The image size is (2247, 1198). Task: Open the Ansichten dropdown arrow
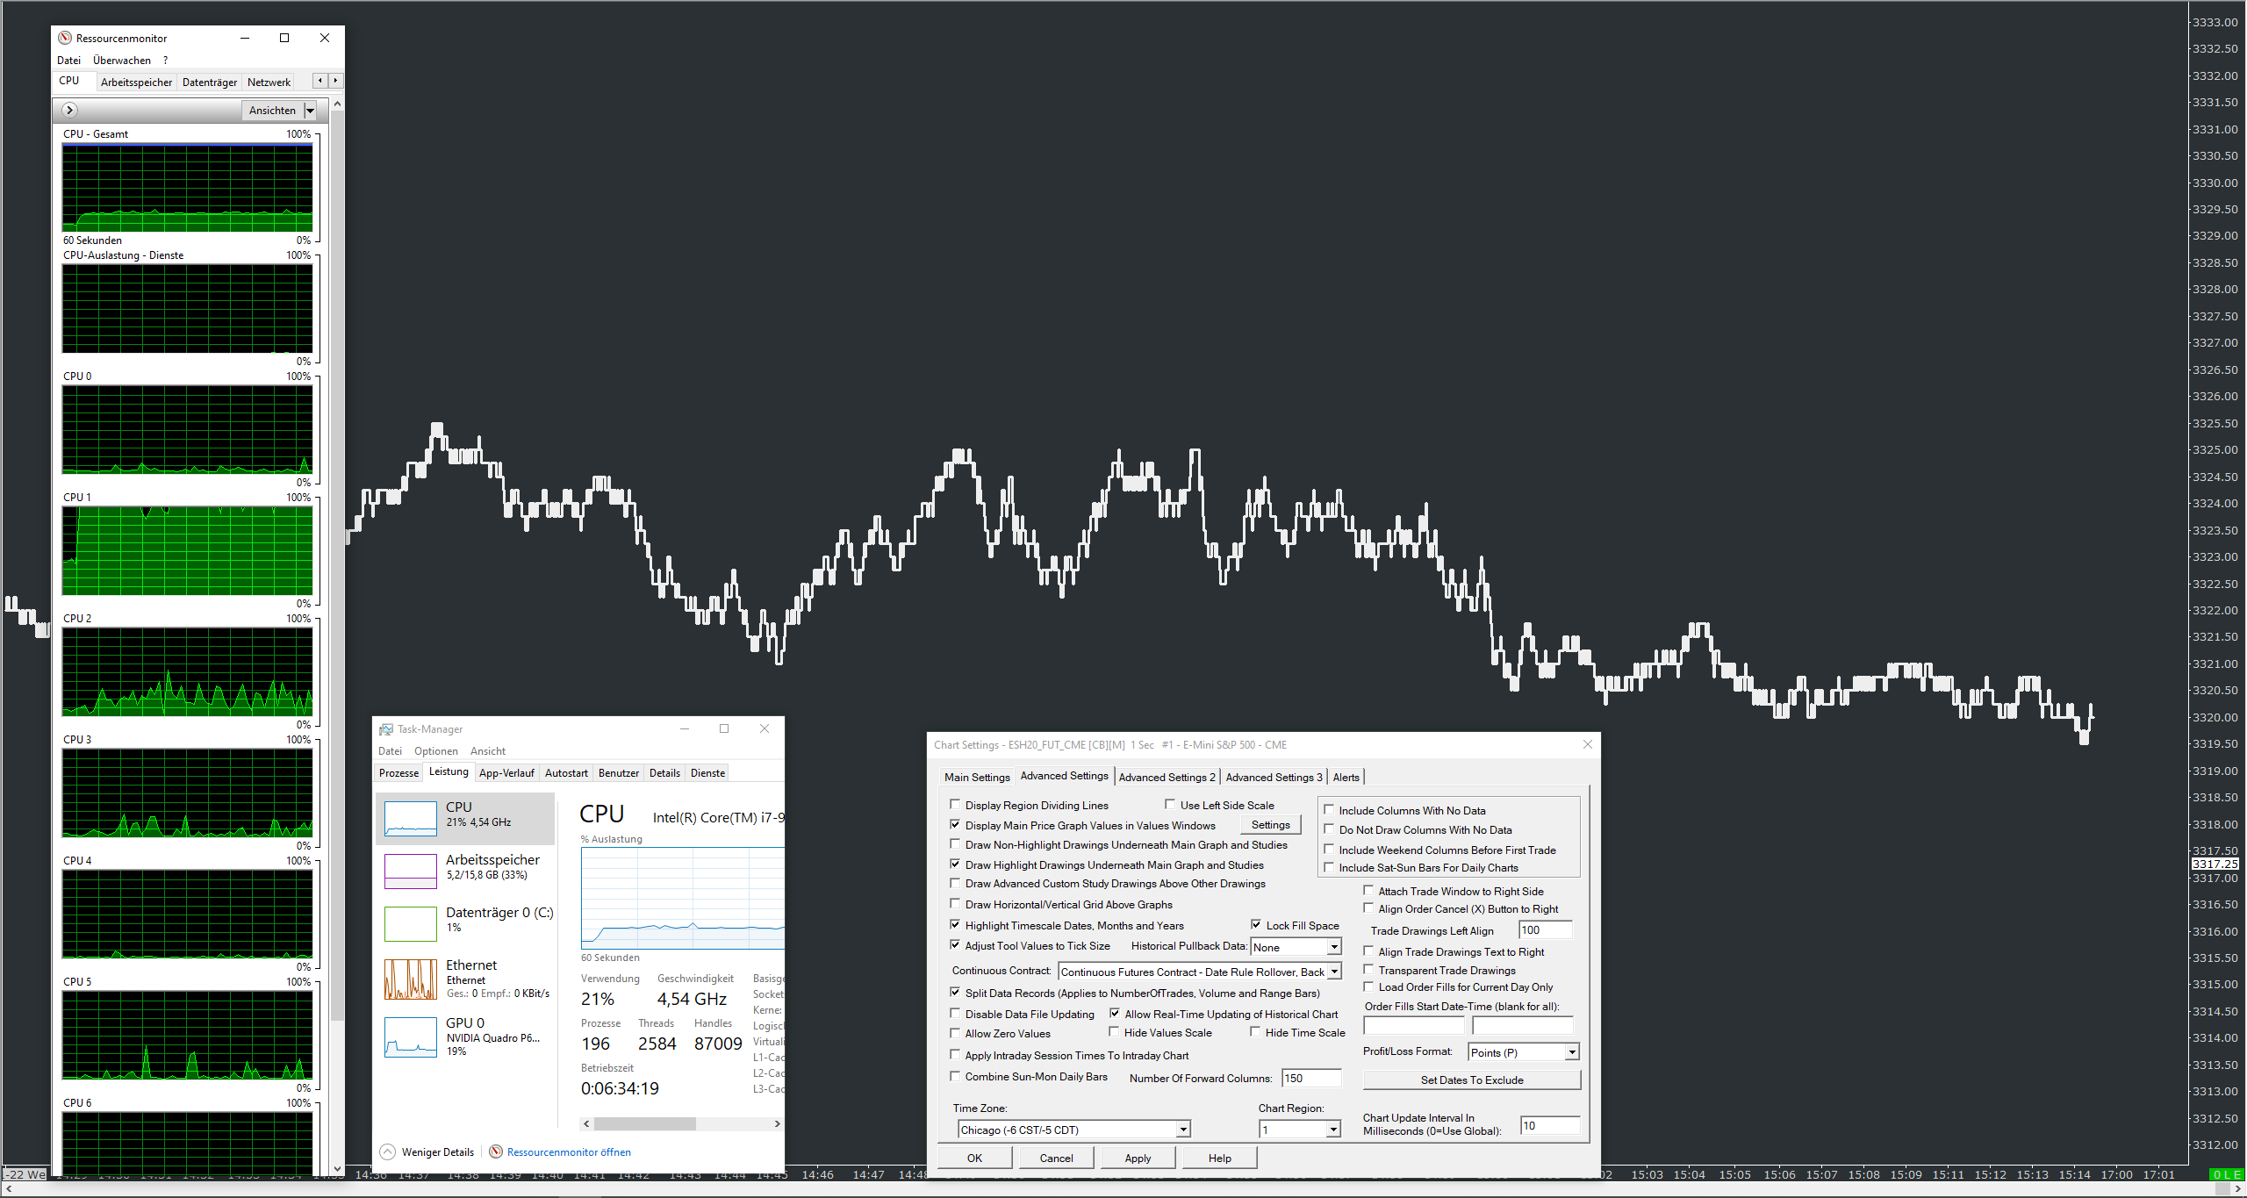click(x=310, y=111)
